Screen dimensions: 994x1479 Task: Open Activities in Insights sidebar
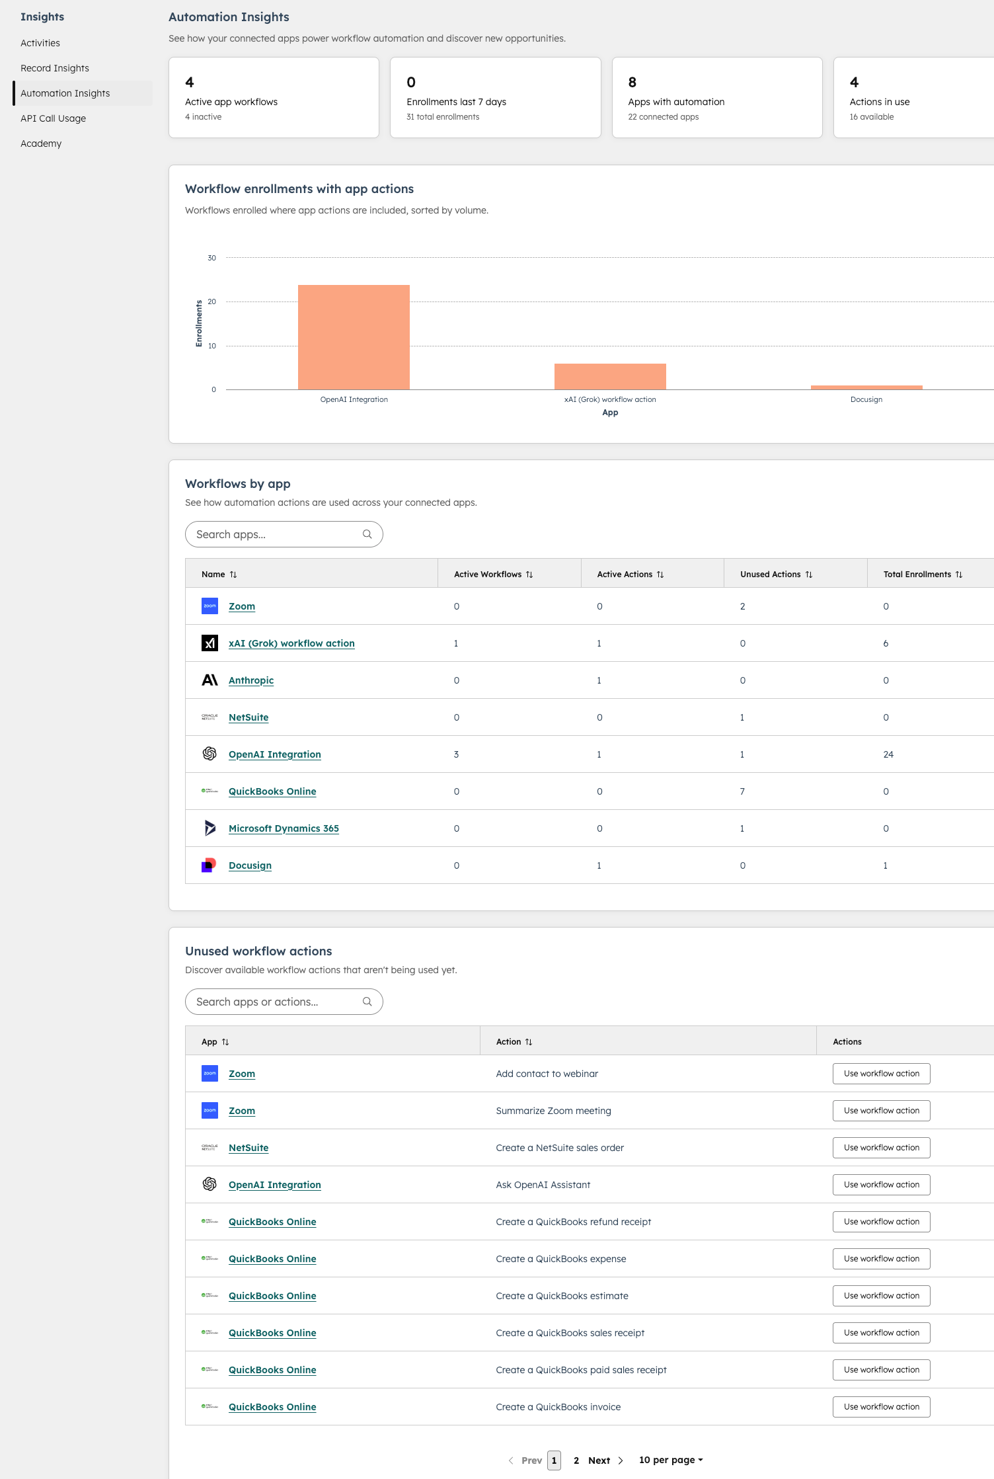tap(40, 43)
